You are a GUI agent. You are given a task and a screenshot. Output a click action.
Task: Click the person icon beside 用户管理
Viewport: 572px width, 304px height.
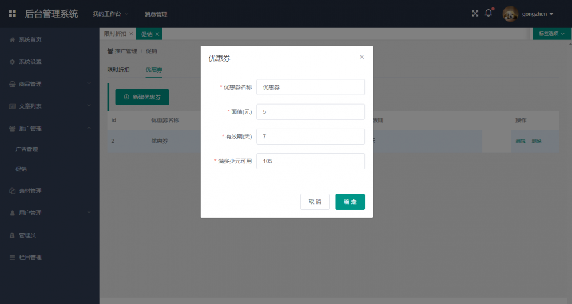pyautogui.click(x=13, y=213)
